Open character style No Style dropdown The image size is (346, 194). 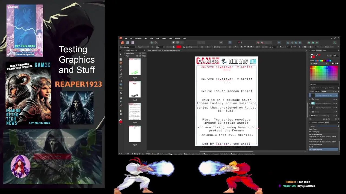pos(192,47)
